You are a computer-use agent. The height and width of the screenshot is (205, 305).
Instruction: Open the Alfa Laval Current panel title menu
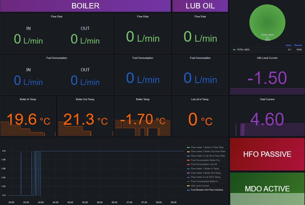pyautogui.click(x=267, y=58)
